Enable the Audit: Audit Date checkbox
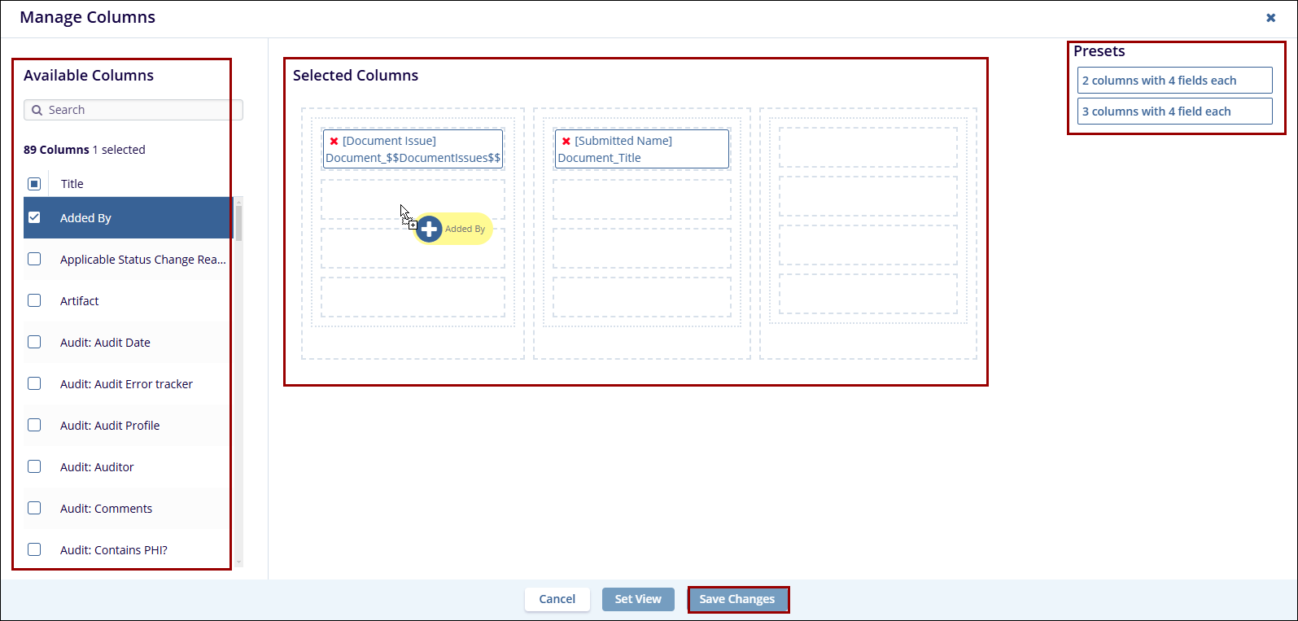This screenshot has width=1298, height=621. 34,342
